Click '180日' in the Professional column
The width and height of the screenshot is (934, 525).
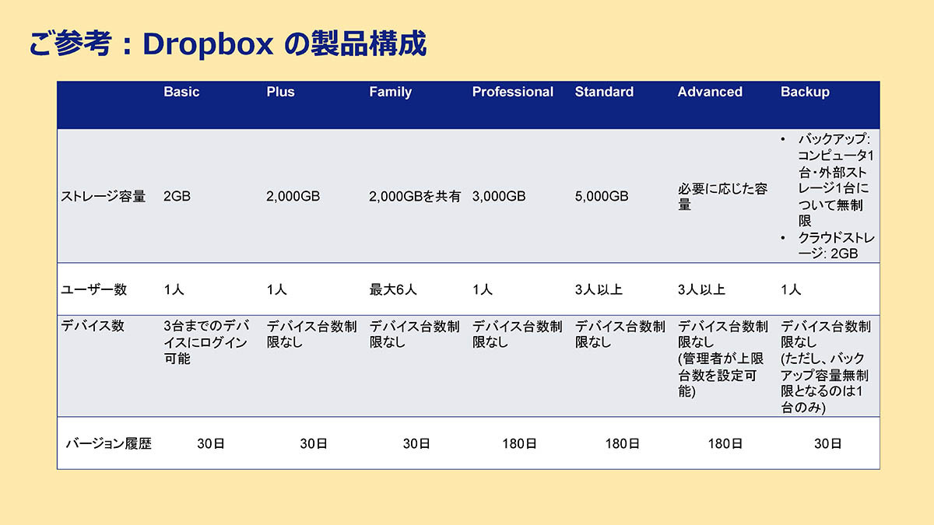pos(519,444)
